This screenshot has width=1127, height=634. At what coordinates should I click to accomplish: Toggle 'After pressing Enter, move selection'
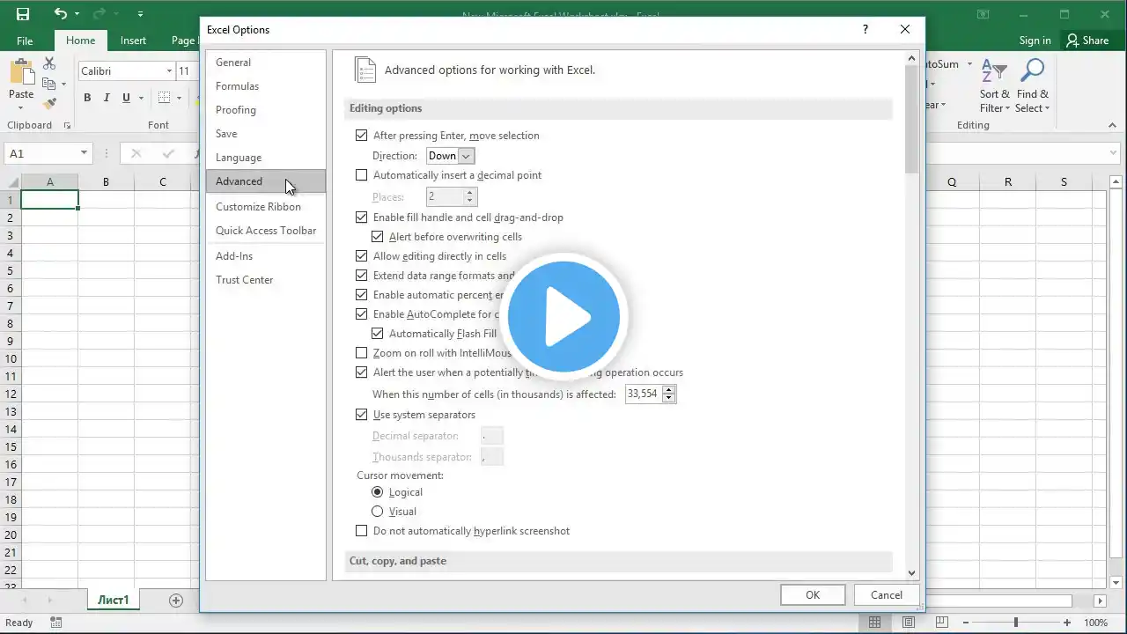click(x=361, y=136)
